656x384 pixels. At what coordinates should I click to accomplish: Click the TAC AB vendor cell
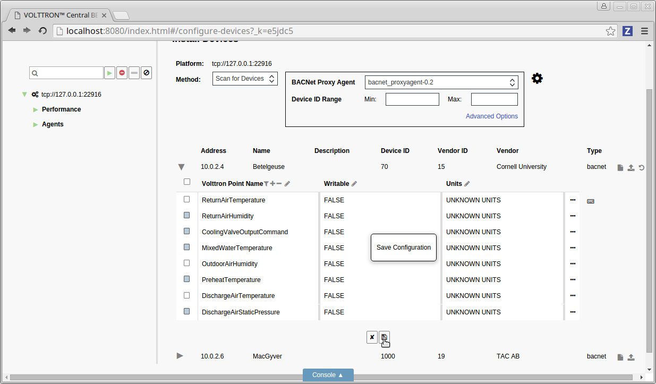click(508, 356)
